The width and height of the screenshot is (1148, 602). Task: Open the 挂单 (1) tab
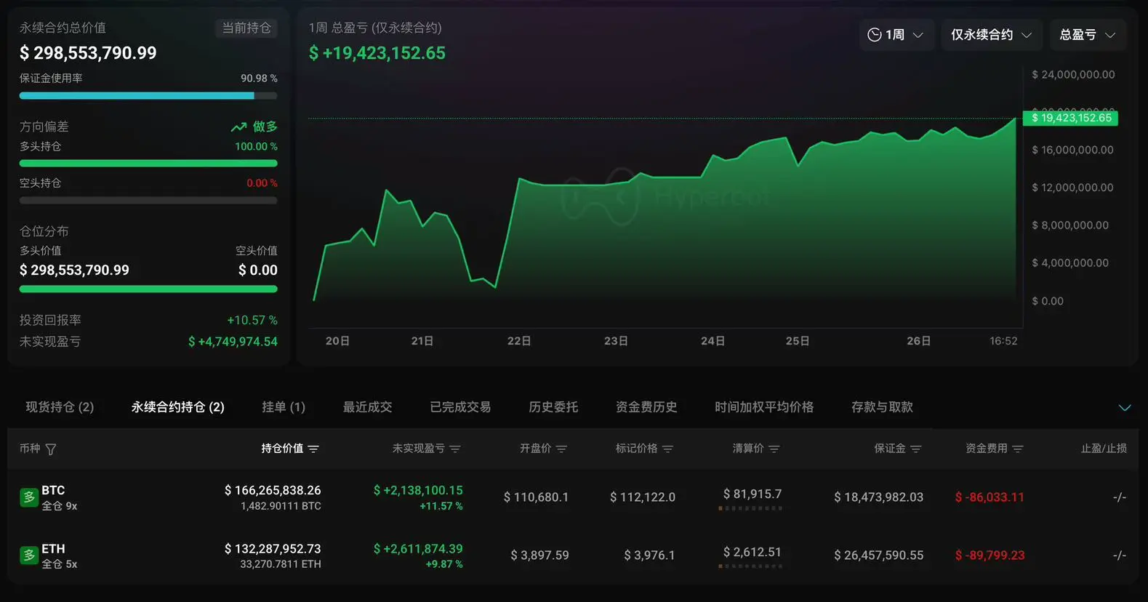(284, 407)
